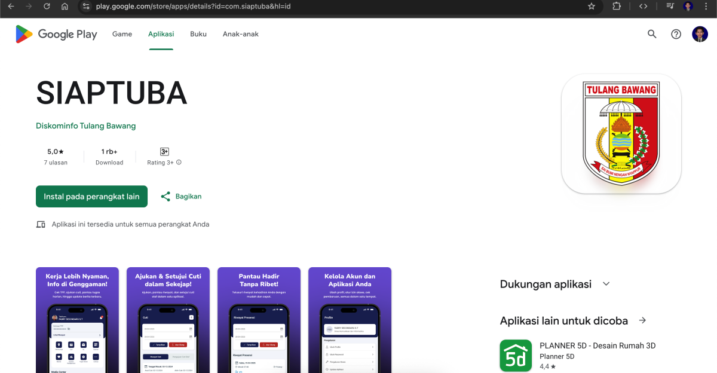Viewport: 717px width, 373px height.
Task: Click the Planner 5D developer name
Action: pyautogui.click(x=557, y=357)
